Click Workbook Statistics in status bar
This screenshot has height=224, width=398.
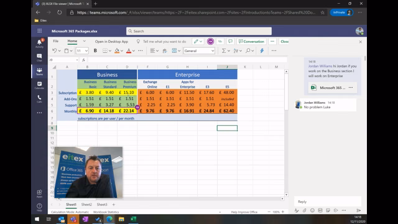106,212
